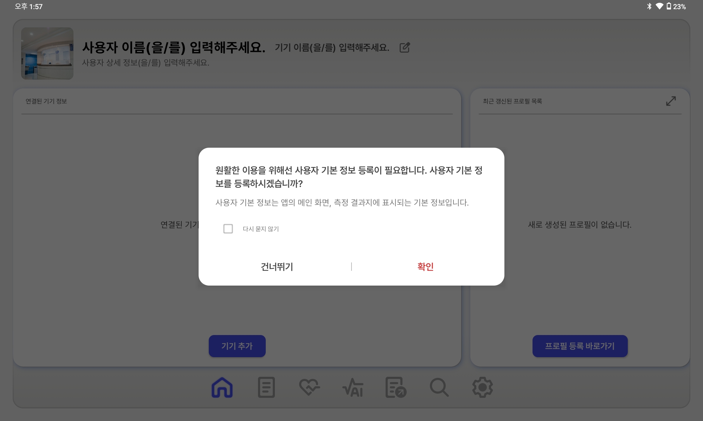This screenshot has height=421, width=703.
Task: Tap the 사용자 상세 정보 placeholder text
Action: click(x=146, y=63)
